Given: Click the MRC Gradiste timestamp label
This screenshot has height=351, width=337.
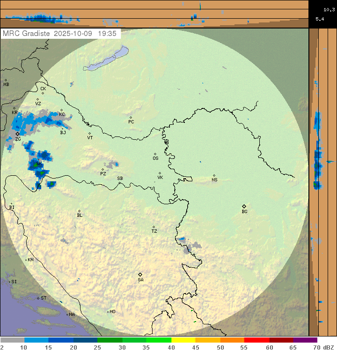Looking at the screenshot, I should coord(61,34).
